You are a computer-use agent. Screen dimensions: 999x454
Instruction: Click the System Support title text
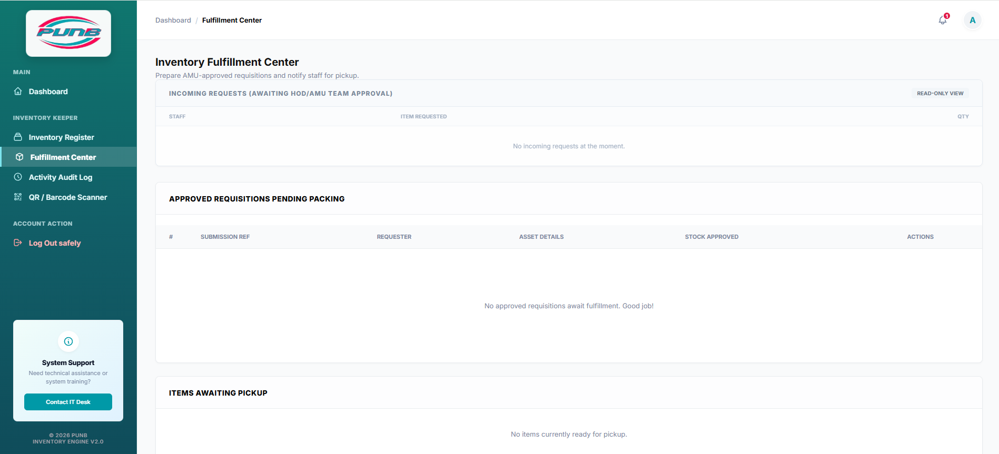[x=68, y=362]
